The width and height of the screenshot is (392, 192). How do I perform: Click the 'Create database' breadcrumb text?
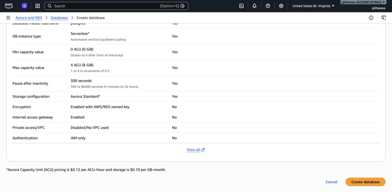(90, 18)
